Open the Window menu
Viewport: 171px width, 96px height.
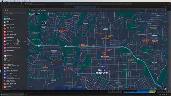click(24, 1)
